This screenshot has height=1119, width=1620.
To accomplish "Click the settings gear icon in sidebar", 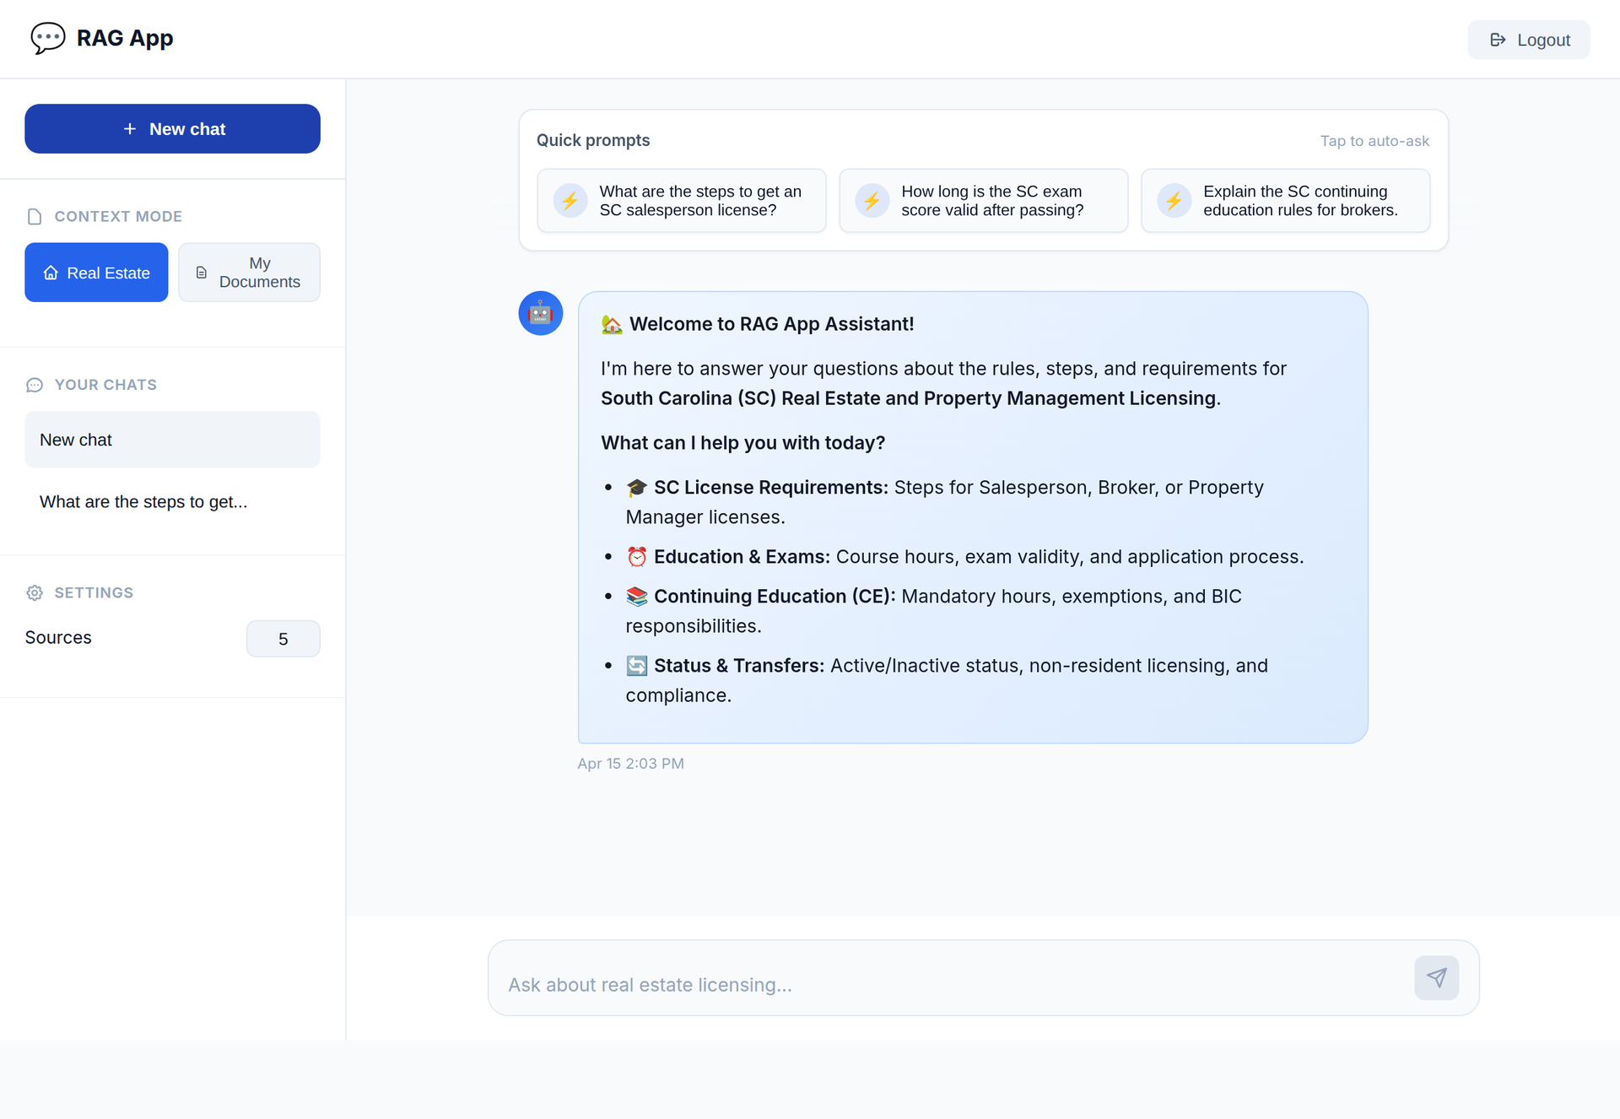I will point(35,592).
